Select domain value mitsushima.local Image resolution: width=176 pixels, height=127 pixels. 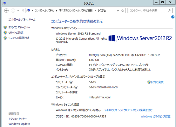[99, 97]
